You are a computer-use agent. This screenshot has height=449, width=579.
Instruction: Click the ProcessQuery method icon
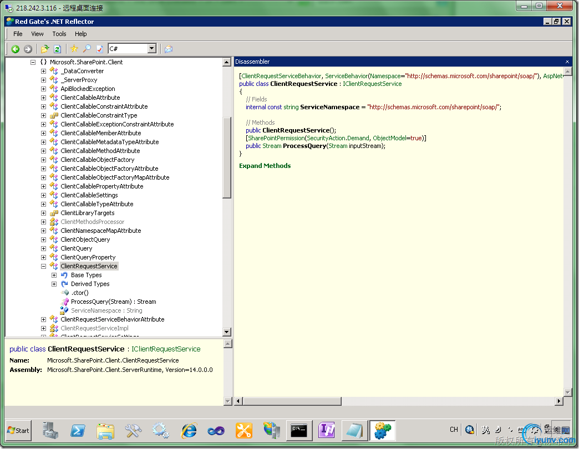pyautogui.click(x=65, y=302)
